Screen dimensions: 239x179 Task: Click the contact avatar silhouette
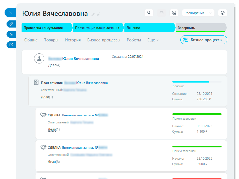pos(39,59)
